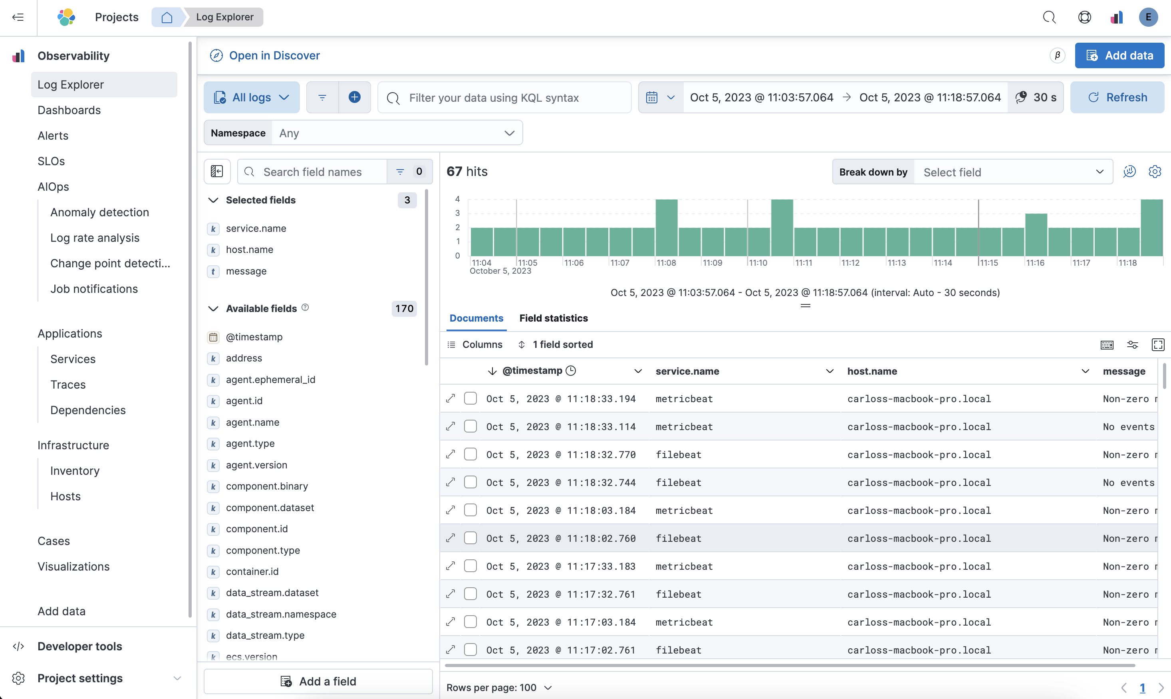Screen dimensions: 1171x699
Task: Select row checkbox for 11:18:03.184
Action: 470,510
